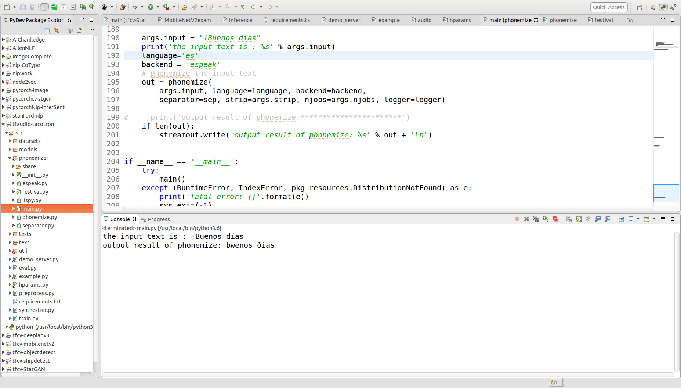The width and height of the screenshot is (681, 388).
Task: Click the Run External Tools icon
Action: click(166, 7)
